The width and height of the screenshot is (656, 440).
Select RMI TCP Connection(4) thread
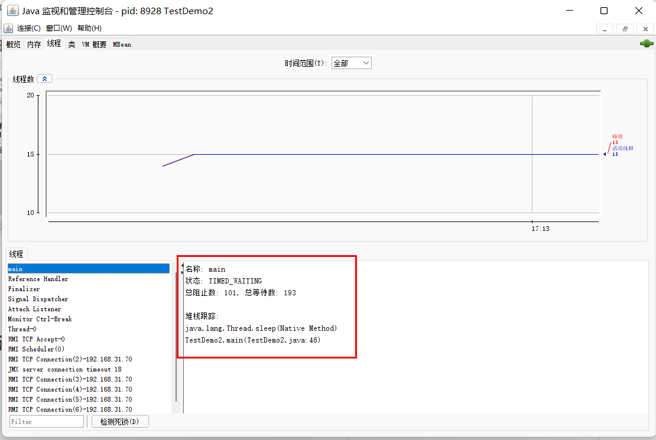(89, 389)
